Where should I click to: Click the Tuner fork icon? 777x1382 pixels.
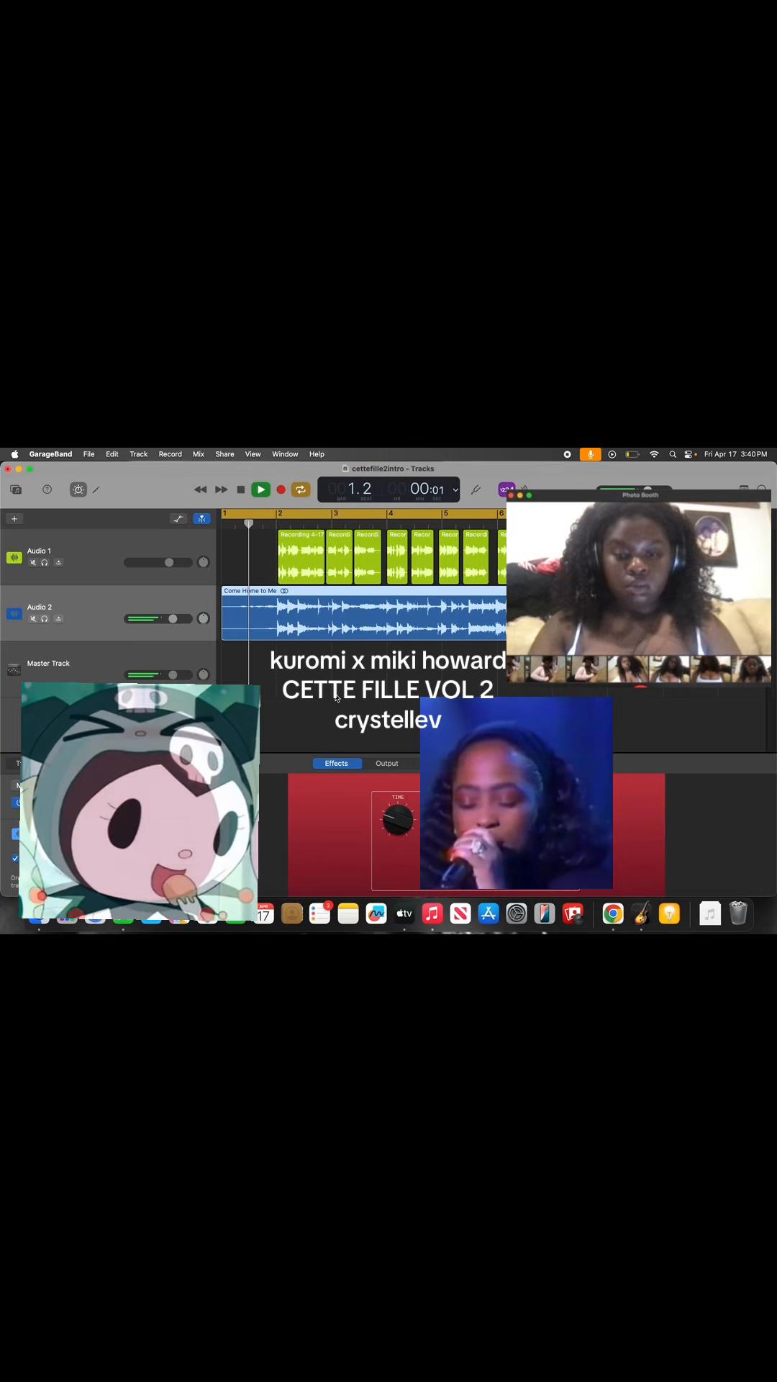click(x=476, y=489)
